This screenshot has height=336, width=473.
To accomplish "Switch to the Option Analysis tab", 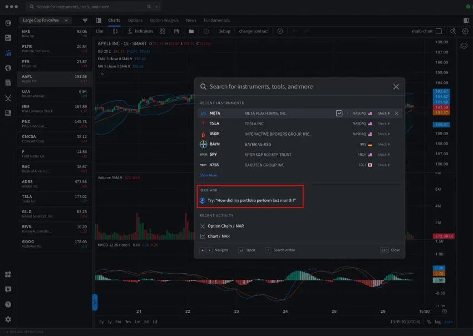I will (164, 20).
